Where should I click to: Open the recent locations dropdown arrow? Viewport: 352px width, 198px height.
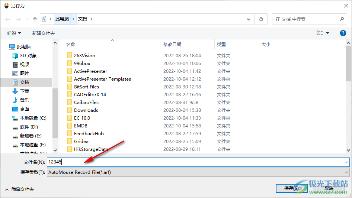pos(27,19)
